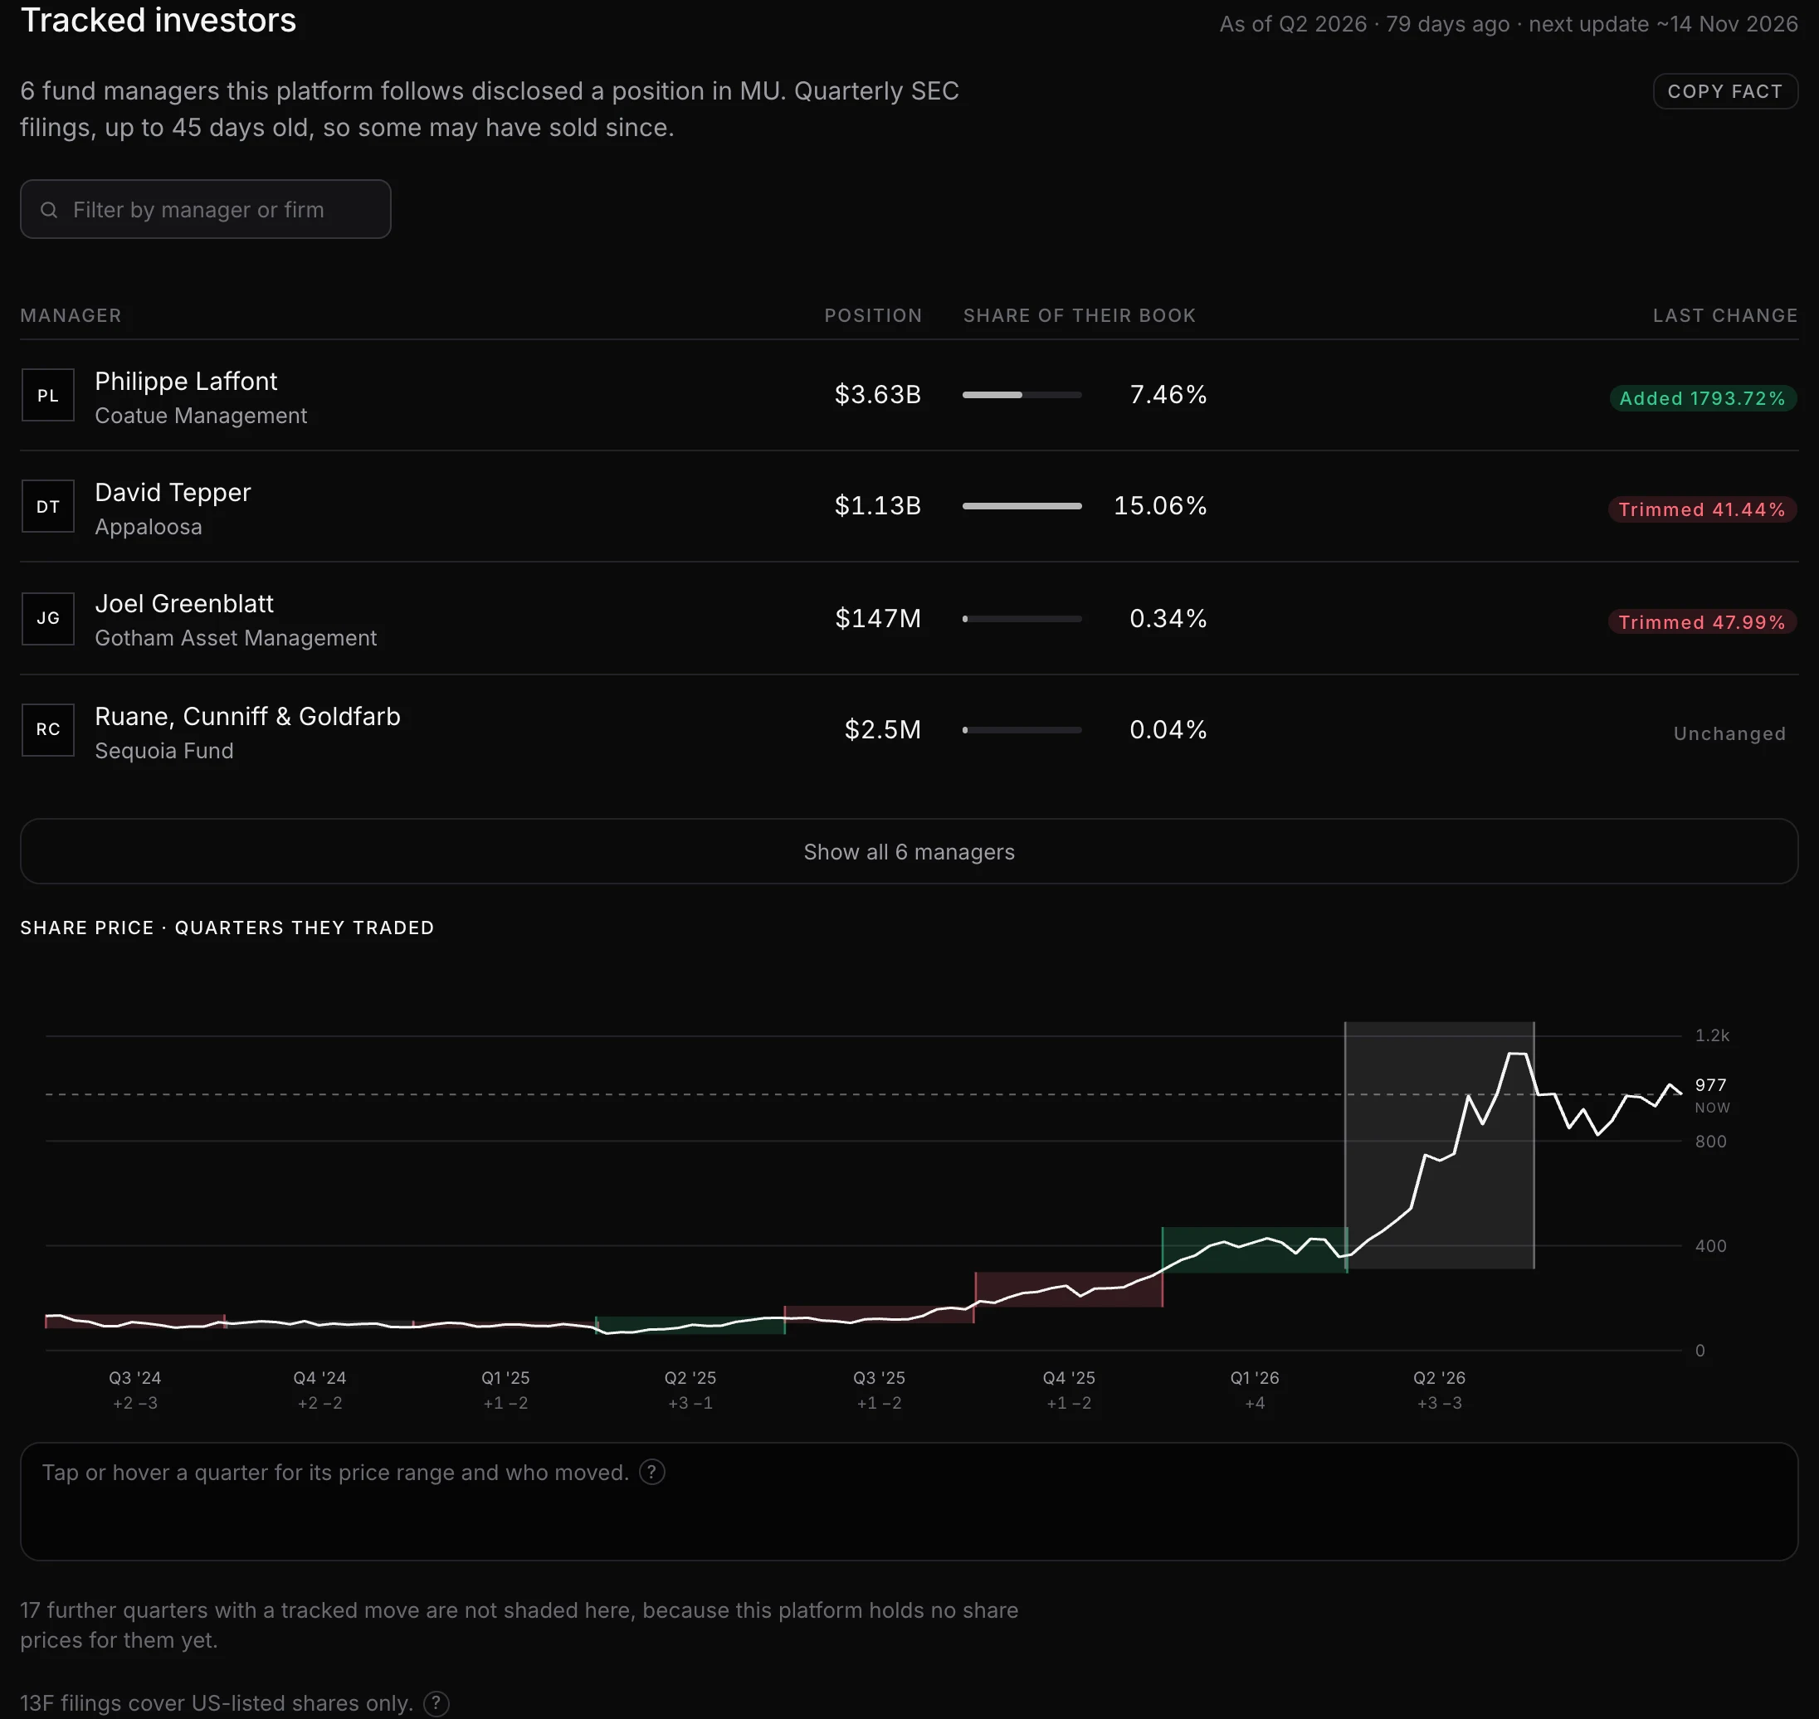The image size is (1819, 1719).
Task: Select the Q1 '25 quarter on chart axis
Action: click(x=506, y=1378)
